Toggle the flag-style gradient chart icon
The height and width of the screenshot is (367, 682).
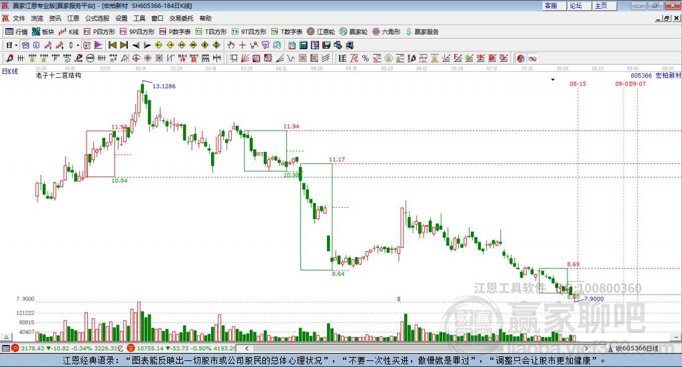(99, 45)
